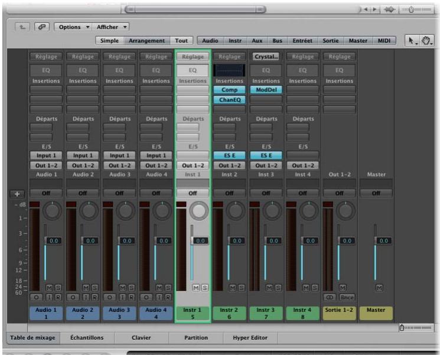Switch to the Échantillons tab
The width and height of the screenshot is (440, 355).
click(x=87, y=338)
